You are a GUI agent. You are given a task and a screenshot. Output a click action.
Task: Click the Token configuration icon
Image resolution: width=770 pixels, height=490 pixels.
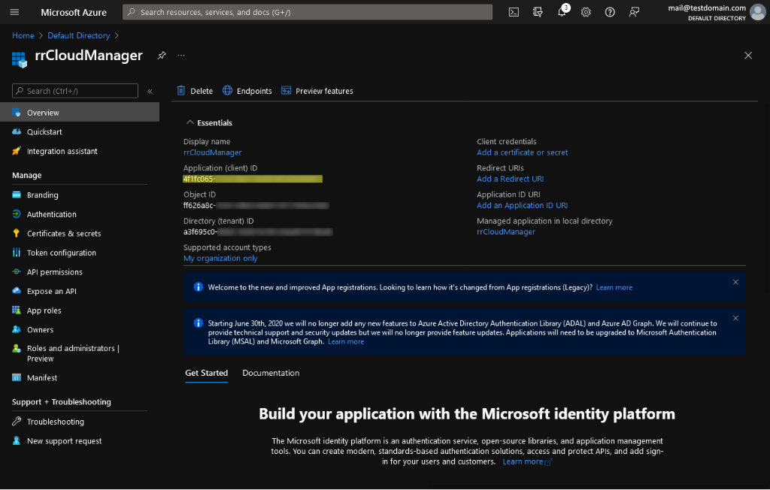(x=17, y=253)
